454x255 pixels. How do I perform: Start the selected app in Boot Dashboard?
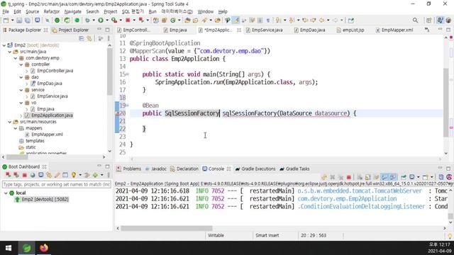pos(8,175)
